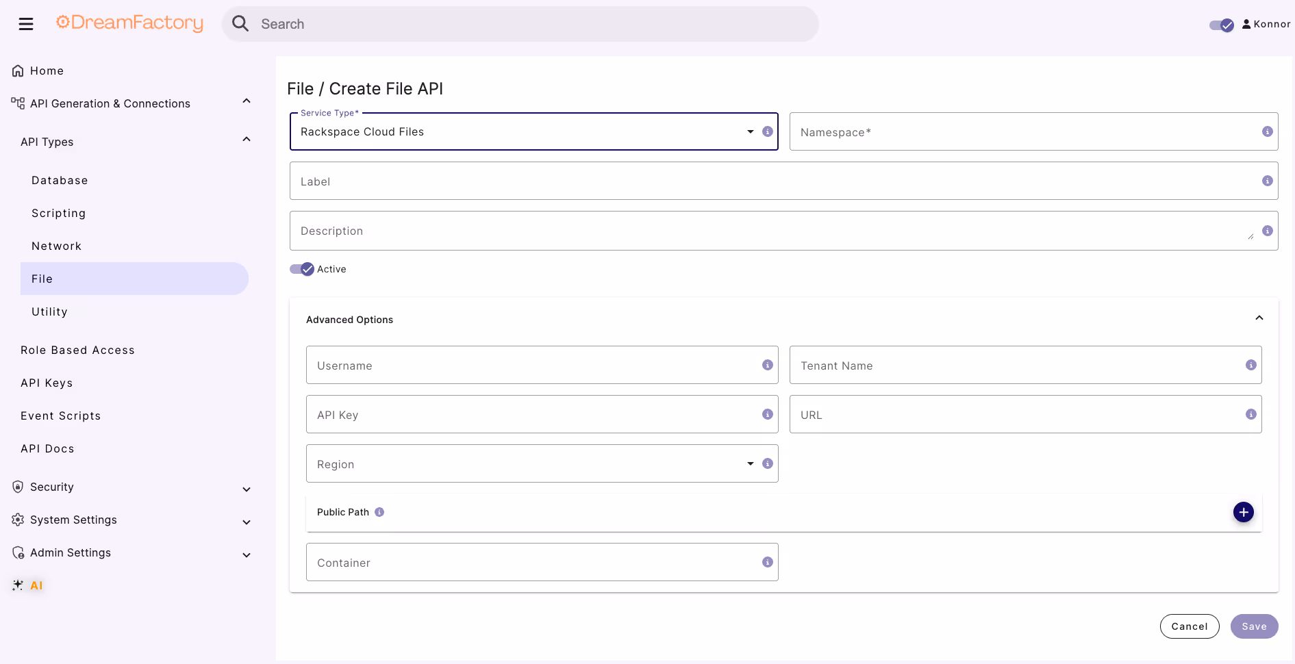The height and width of the screenshot is (664, 1295).
Task: Go to Role Based Access
Action: click(77, 350)
